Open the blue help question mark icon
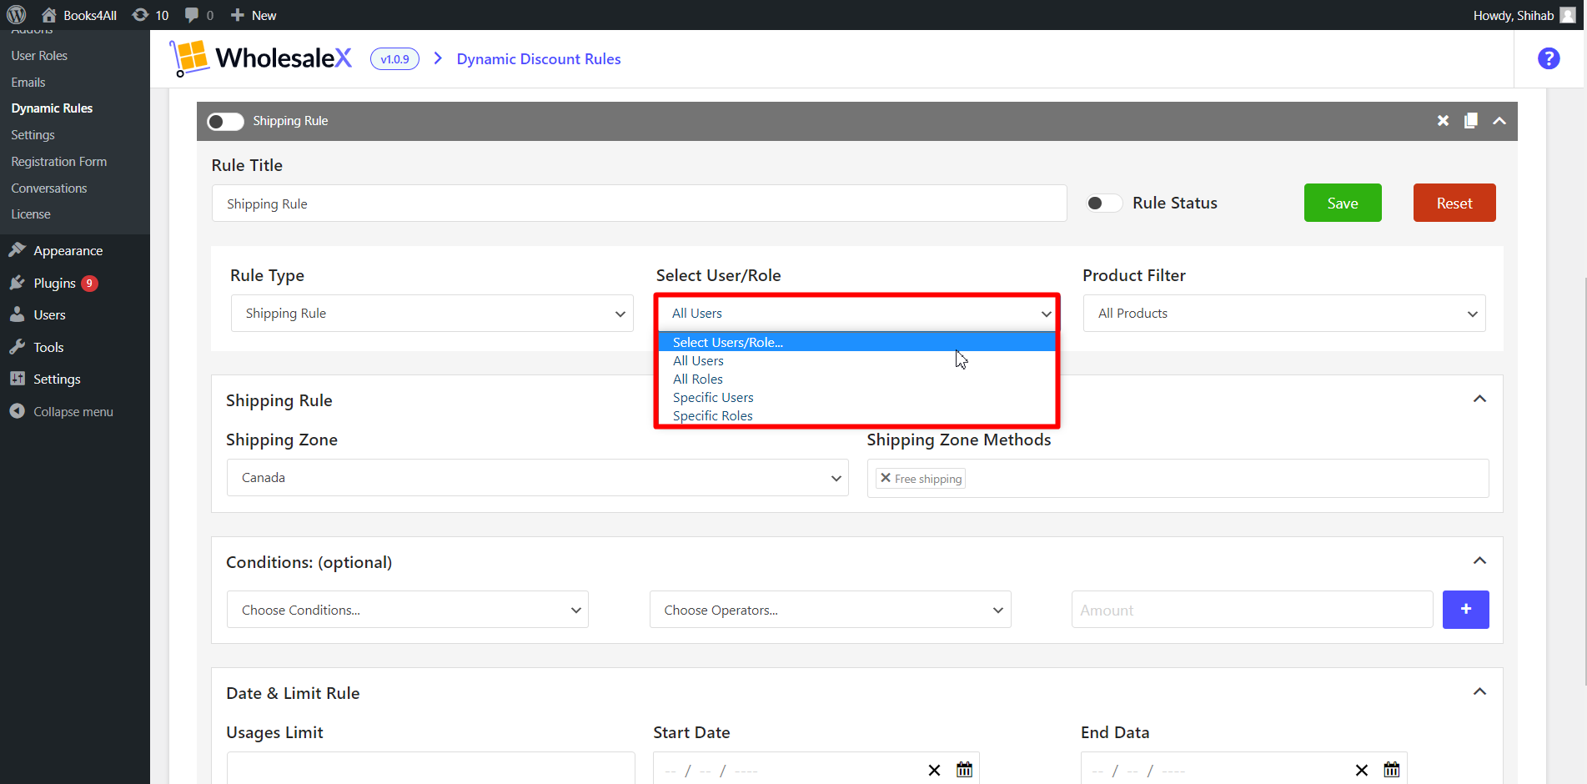This screenshot has width=1587, height=784. (x=1549, y=58)
